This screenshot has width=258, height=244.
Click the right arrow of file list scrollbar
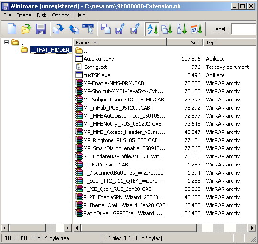[252, 228]
